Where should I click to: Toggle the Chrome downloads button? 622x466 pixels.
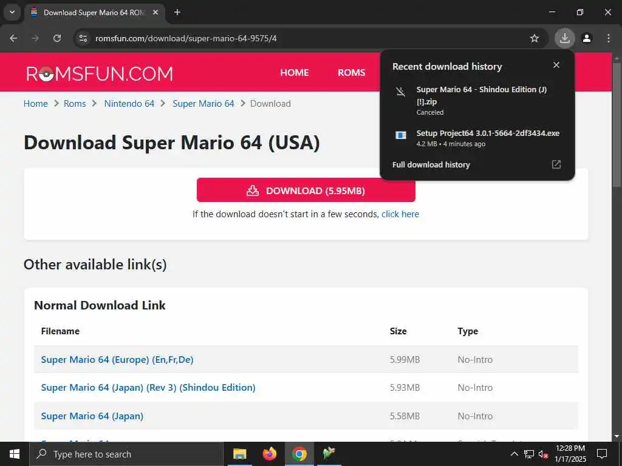click(564, 38)
